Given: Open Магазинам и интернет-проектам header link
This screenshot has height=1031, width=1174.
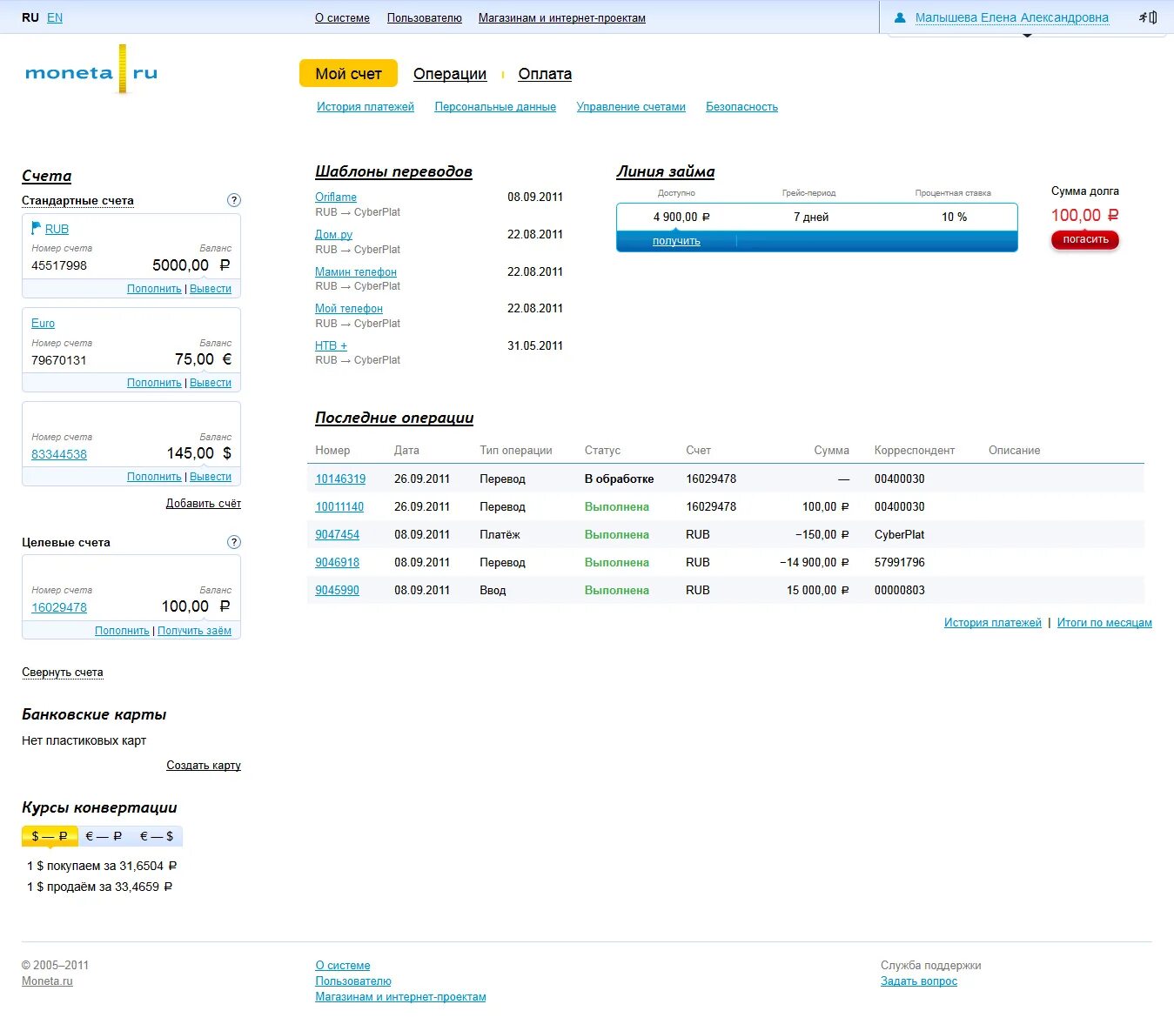Looking at the screenshot, I should pyautogui.click(x=562, y=18).
